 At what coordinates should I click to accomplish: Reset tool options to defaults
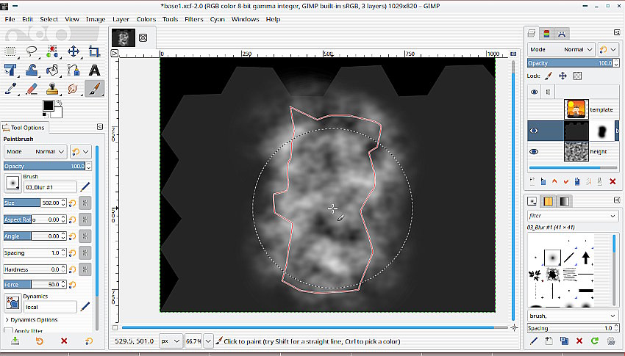[x=88, y=341]
